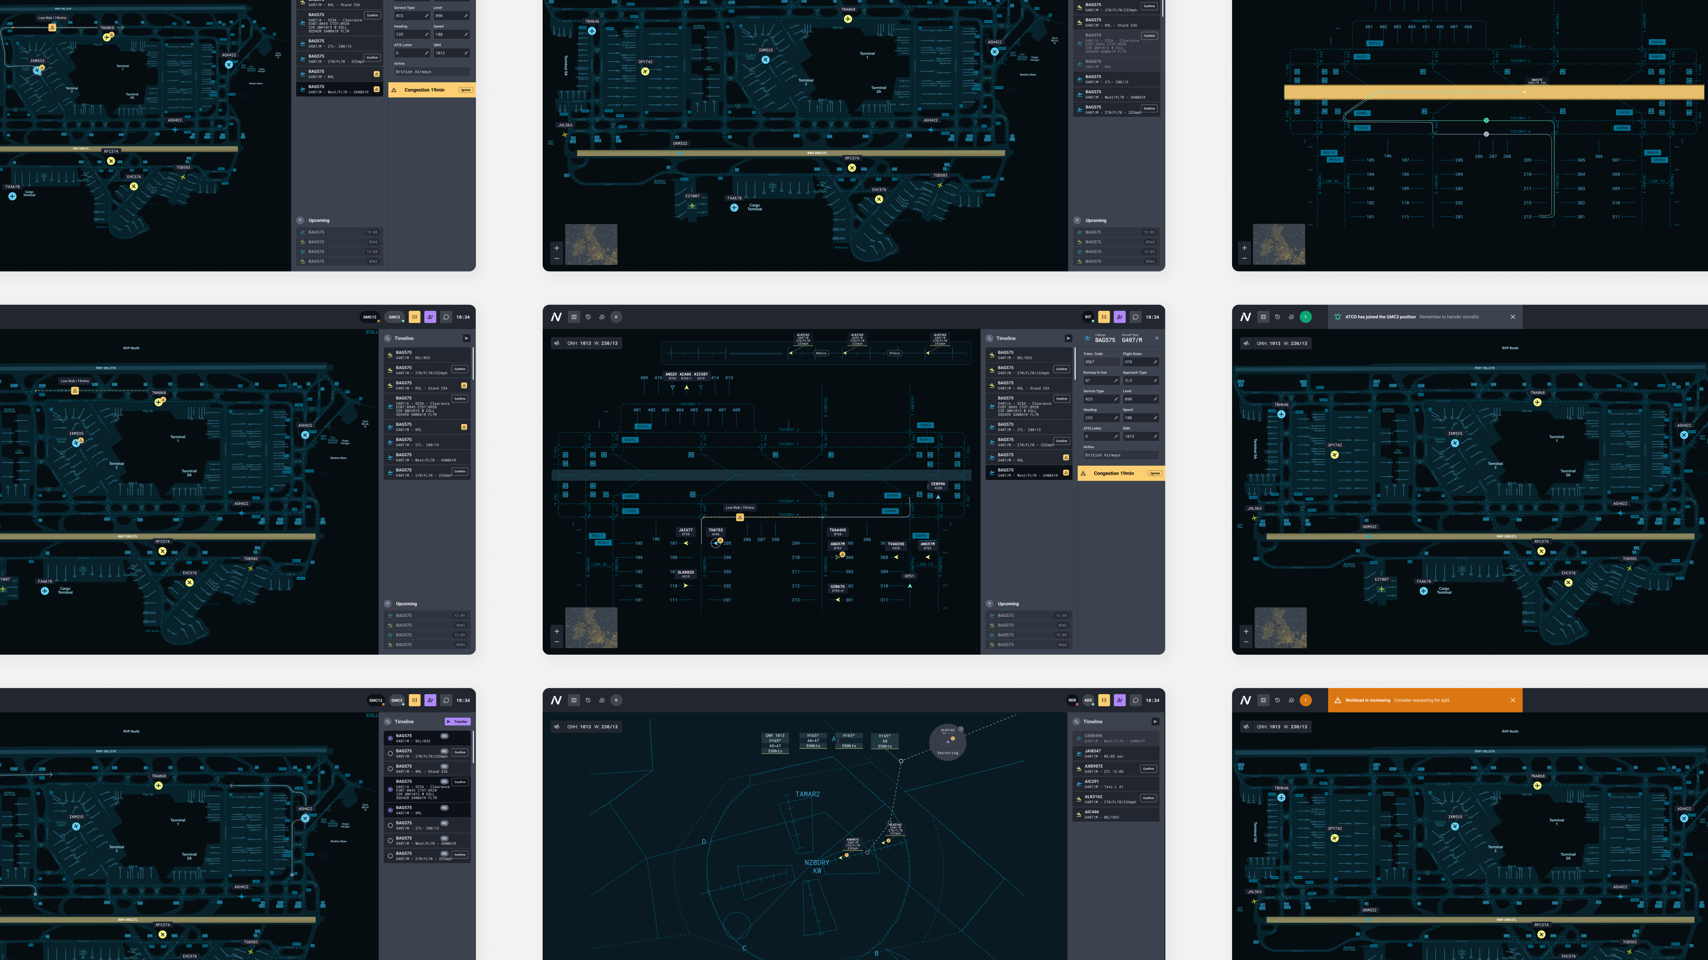Open Flight Rules VFR field in detail panel
This screenshot has width=1708, height=960.
pyautogui.click(x=1140, y=362)
